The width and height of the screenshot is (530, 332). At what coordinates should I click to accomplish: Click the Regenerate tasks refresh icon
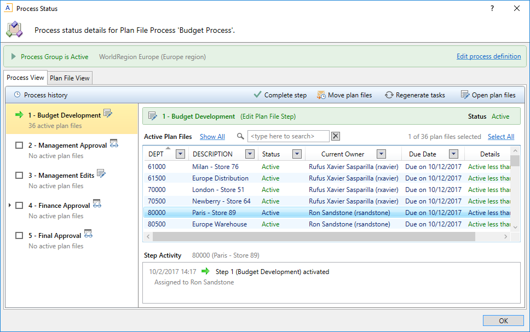389,95
